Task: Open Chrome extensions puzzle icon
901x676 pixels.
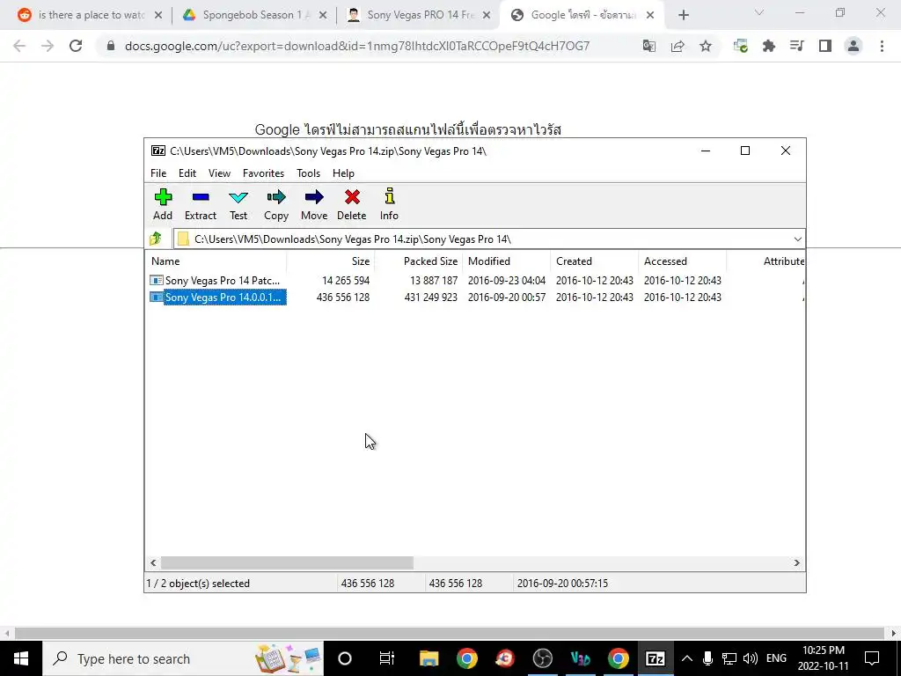Action: click(x=769, y=46)
